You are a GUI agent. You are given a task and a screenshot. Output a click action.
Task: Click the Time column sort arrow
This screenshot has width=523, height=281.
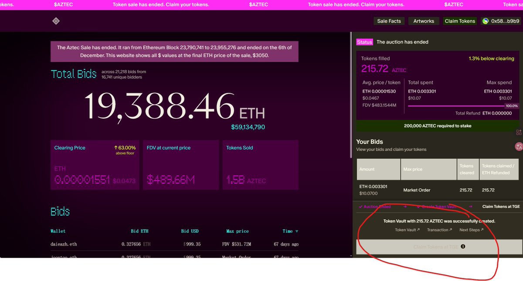[x=297, y=231]
